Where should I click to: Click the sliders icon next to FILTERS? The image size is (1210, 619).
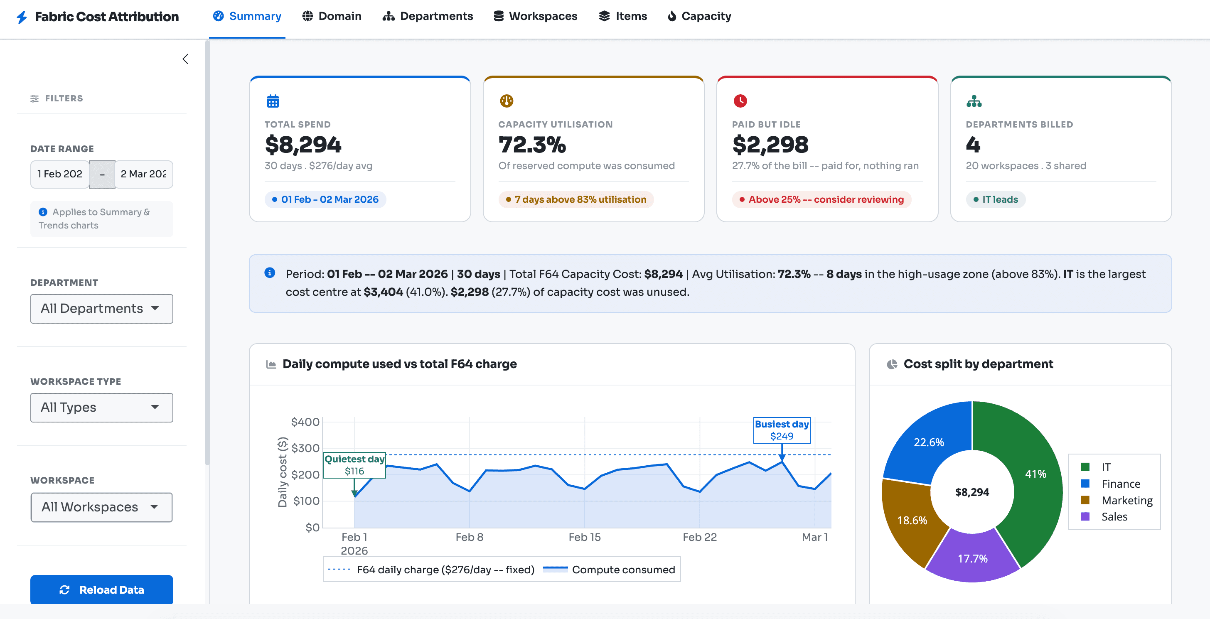coord(34,98)
